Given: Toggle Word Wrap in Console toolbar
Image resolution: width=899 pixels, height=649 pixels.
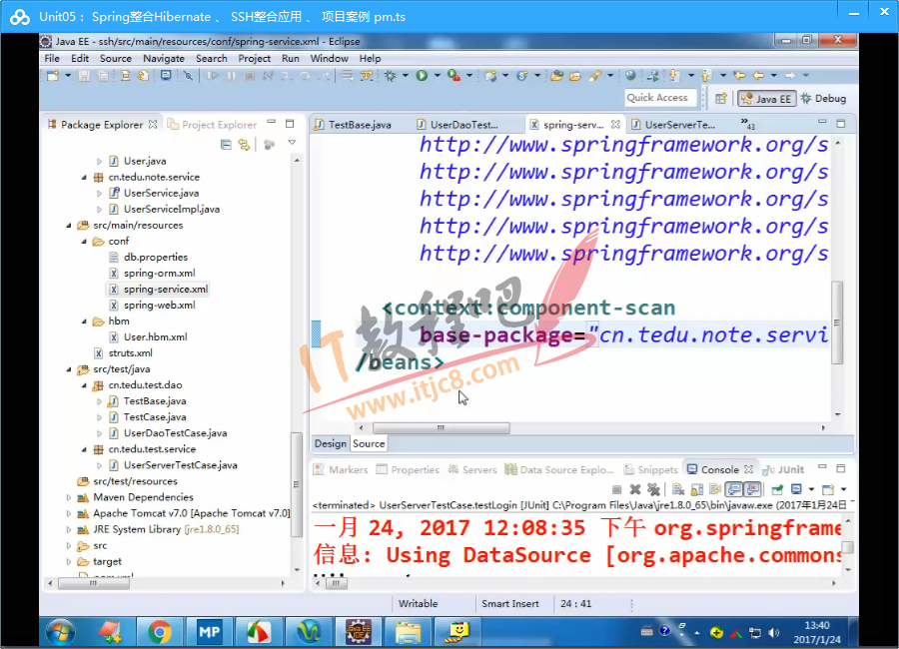Looking at the screenshot, I should point(715,489).
